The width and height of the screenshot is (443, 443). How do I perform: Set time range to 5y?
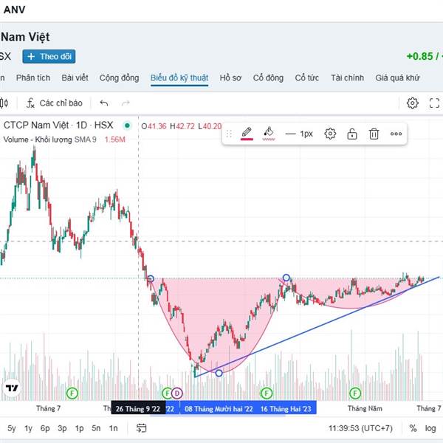pos(12,428)
